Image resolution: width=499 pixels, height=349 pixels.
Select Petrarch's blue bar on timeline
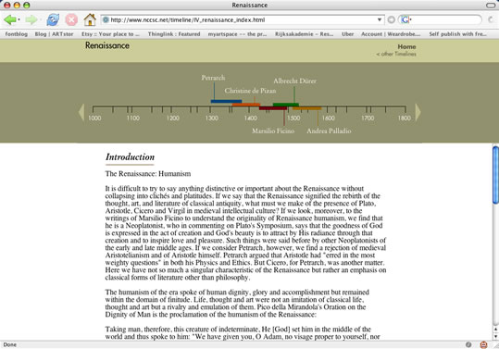pyautogui.click(x=226, y=102)
